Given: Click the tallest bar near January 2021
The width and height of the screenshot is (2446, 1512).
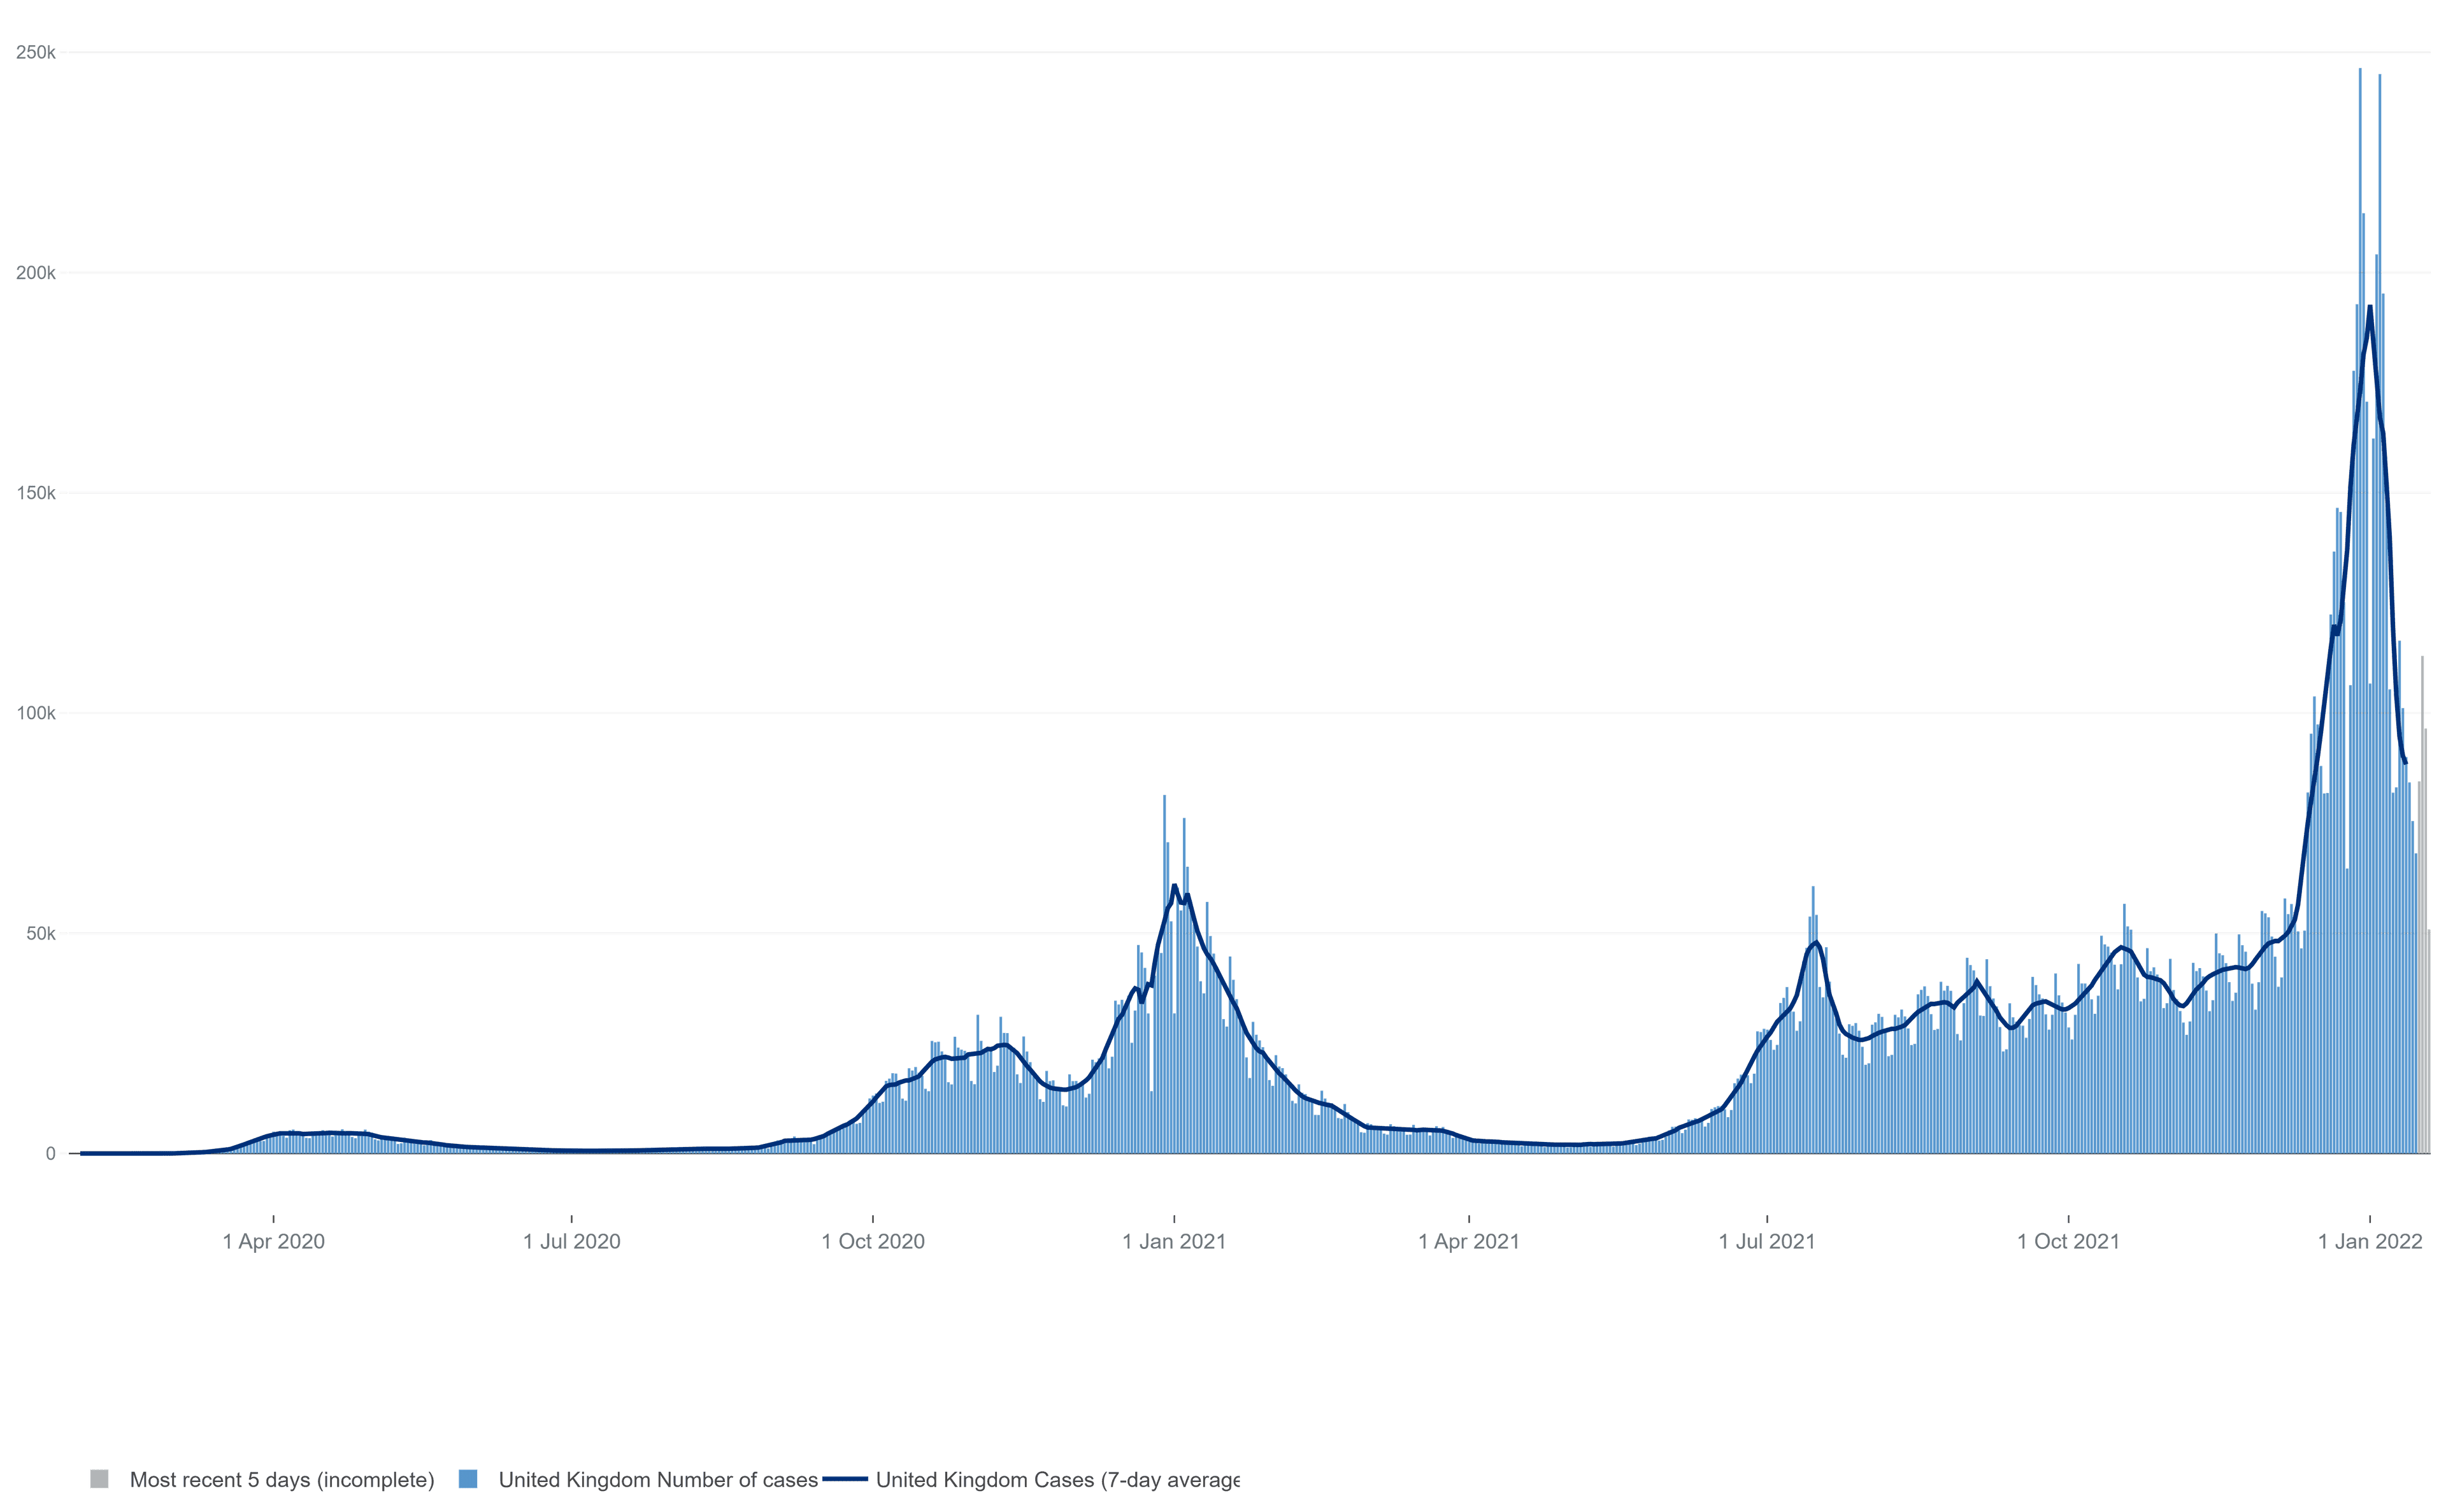Looking at the screenshot, I should [1164, 974].
